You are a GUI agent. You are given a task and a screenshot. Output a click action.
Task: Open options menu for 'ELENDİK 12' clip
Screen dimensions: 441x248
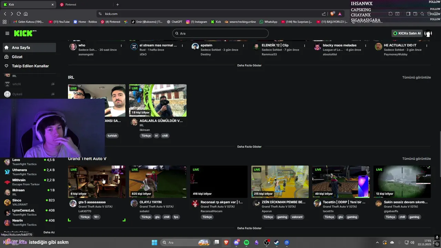point(305,45)
